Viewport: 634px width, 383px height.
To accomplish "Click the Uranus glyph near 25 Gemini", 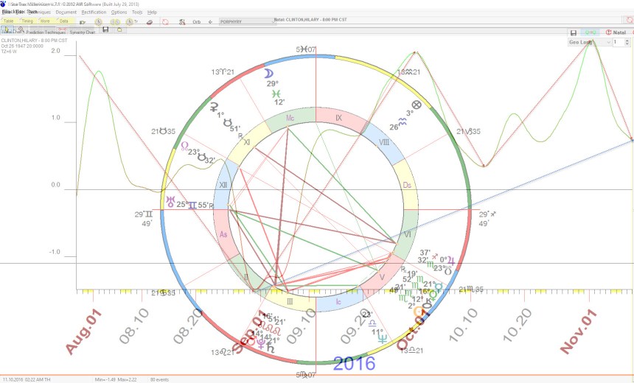I will tap(170, 202).
